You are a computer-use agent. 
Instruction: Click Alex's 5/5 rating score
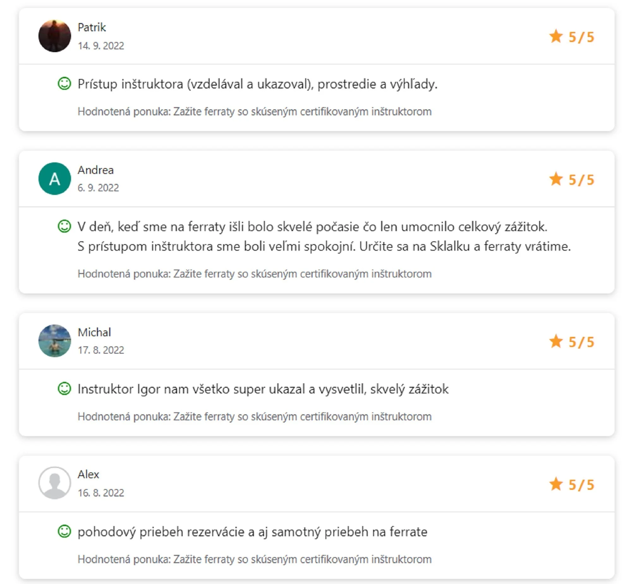(x=581, y=484)
